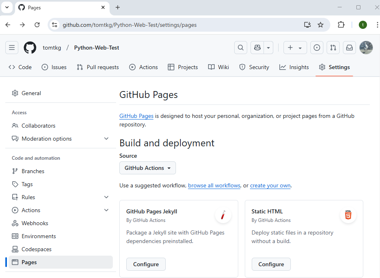This screenshot has width=380, height=278.
Task: Click inside the browser address bar
Action: pos(163,25)
